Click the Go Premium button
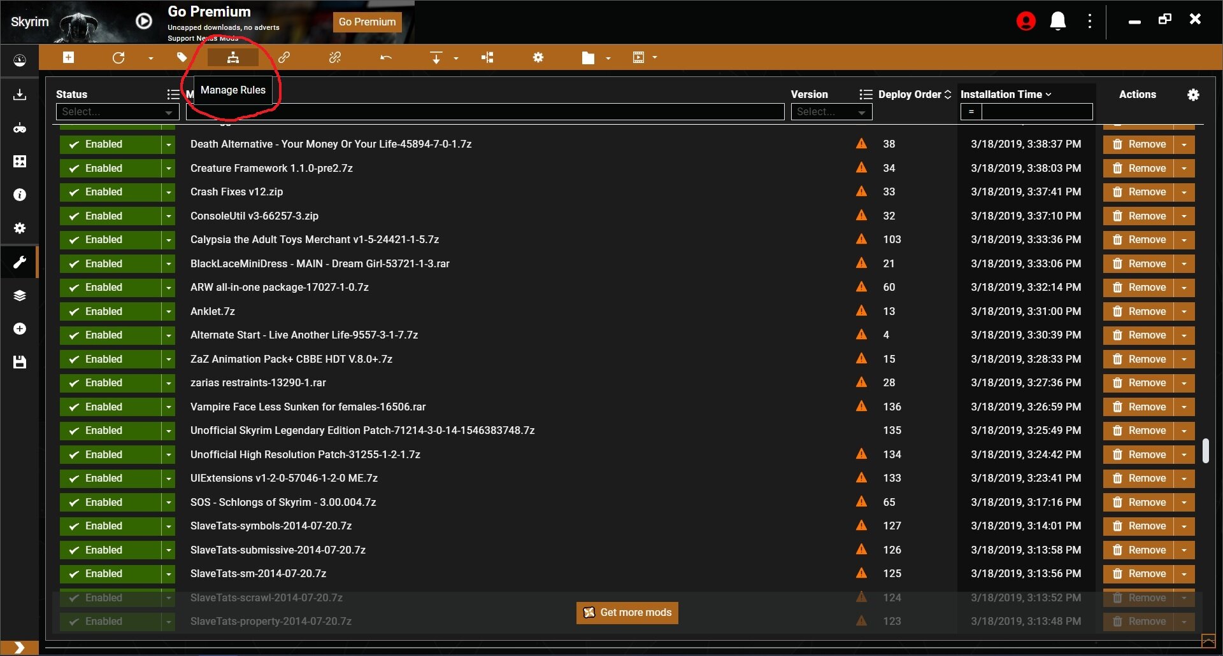Viewport: 1223px width, 656px height. [x=367, y=22]
